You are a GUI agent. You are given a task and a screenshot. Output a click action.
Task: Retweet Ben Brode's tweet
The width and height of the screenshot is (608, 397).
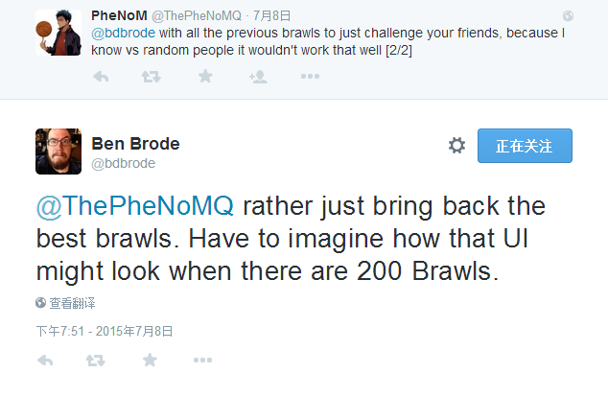tap(95, 361)
